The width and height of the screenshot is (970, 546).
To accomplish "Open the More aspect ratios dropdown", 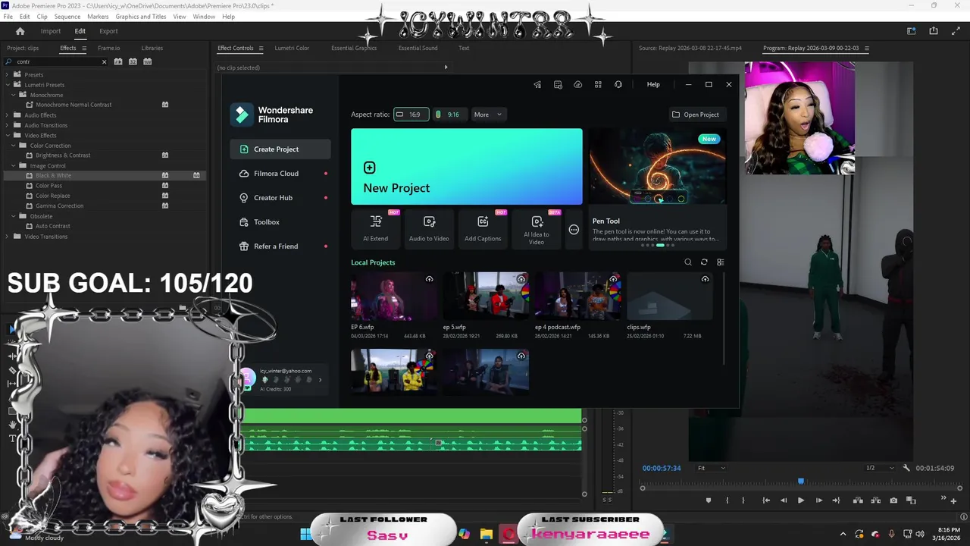I will (x=487, y=115).
